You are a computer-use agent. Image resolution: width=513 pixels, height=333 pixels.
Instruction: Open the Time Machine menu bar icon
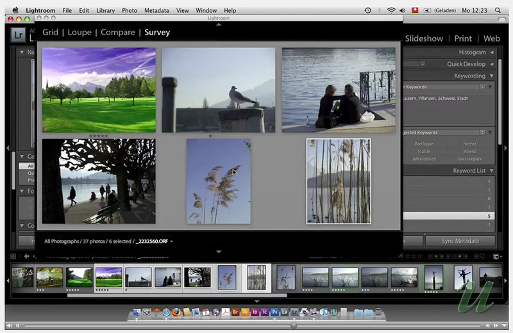click(367, 10)
